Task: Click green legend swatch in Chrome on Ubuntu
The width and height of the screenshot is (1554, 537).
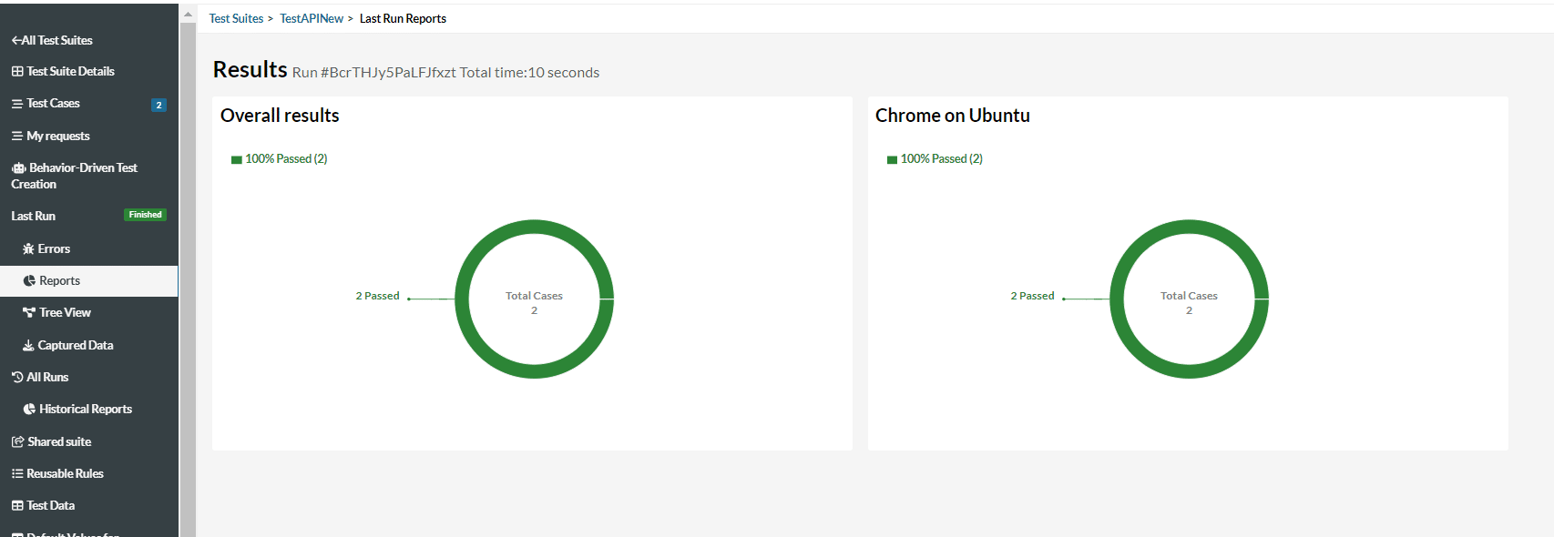Action: 893,159
